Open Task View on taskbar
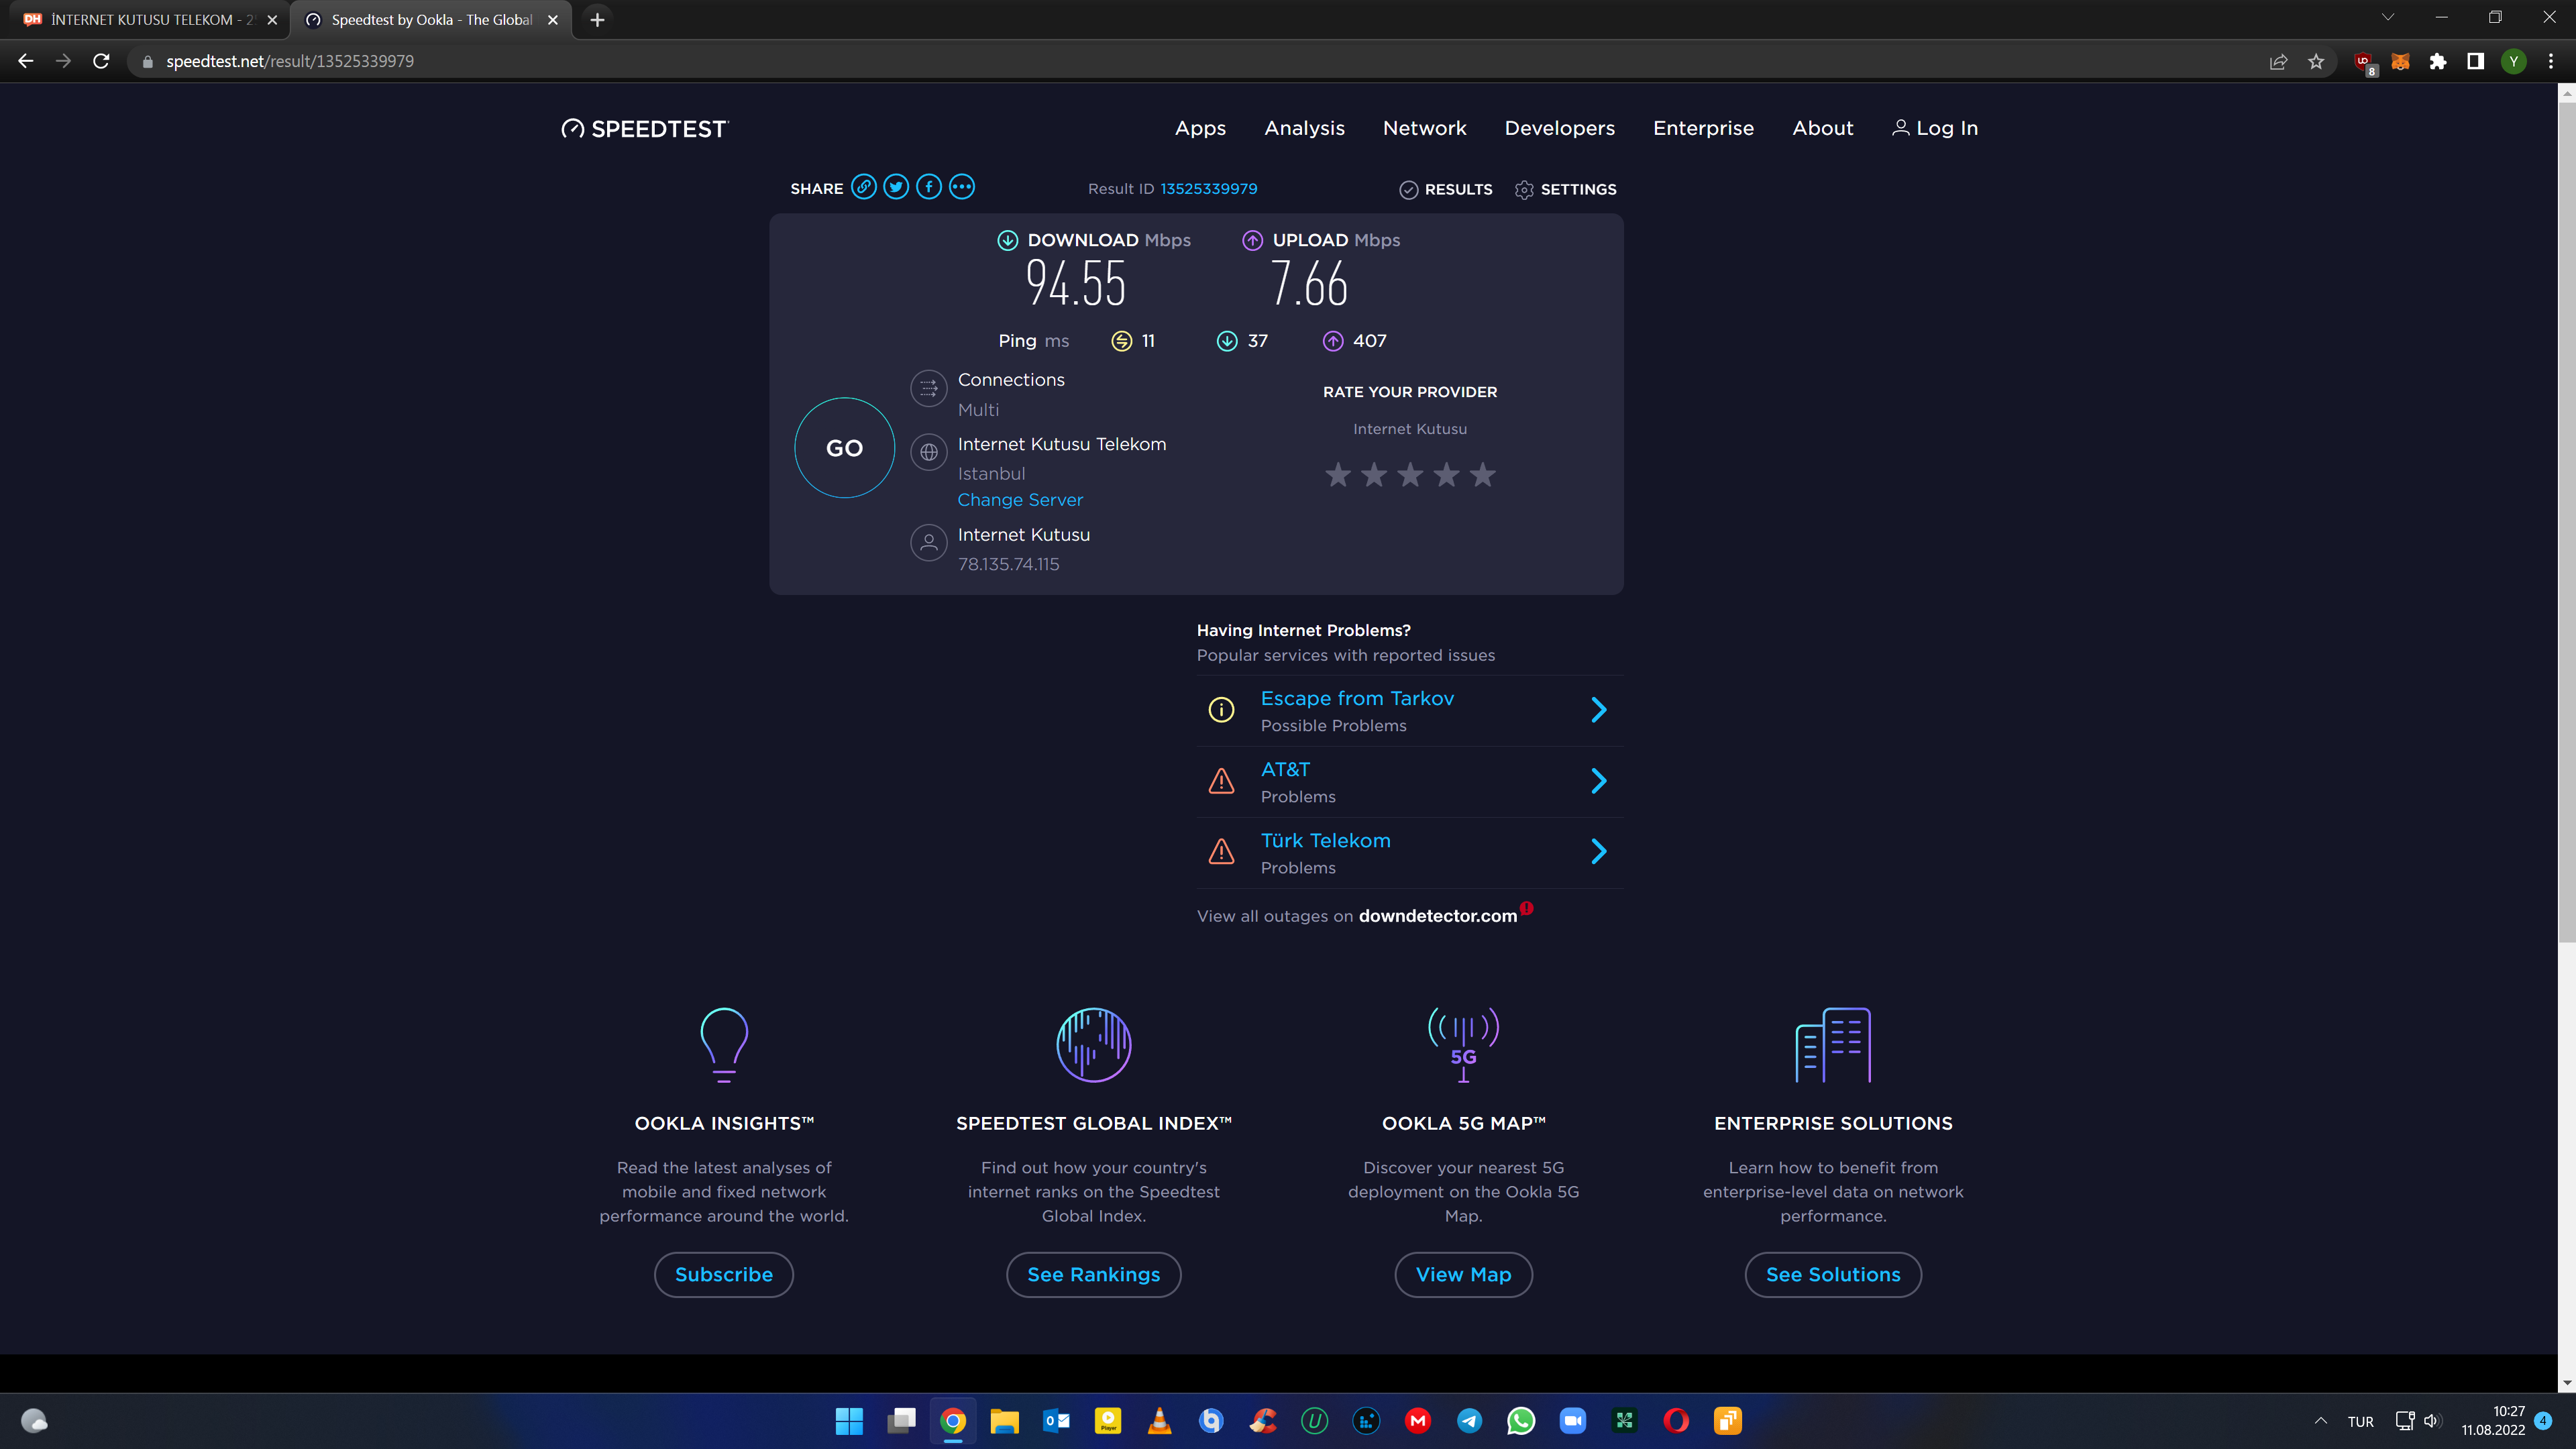 [x=901, y=1421]
